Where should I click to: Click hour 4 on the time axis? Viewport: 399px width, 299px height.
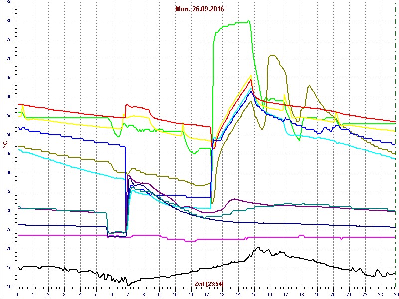[80, 294]
